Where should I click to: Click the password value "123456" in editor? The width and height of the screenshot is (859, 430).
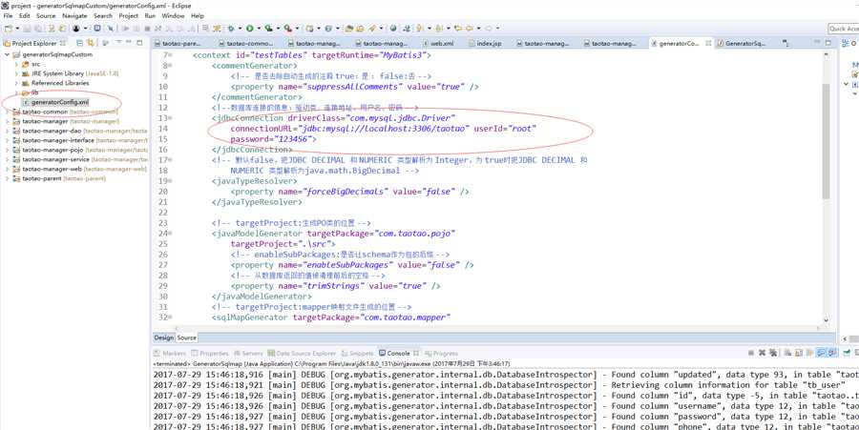[293, 139]
